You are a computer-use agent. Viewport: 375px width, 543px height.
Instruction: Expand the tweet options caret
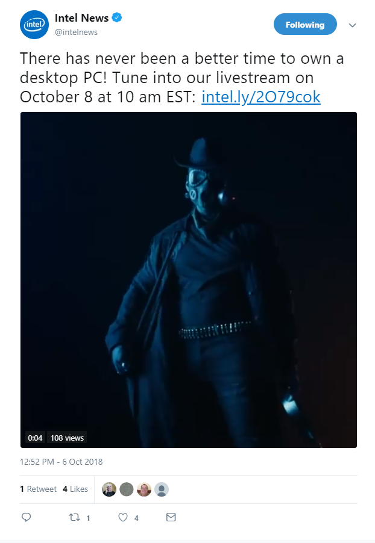[351, 25]
